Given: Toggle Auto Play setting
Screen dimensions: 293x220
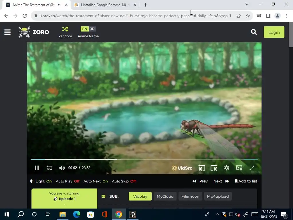Looking at the screenshot, I should [68, 181].
